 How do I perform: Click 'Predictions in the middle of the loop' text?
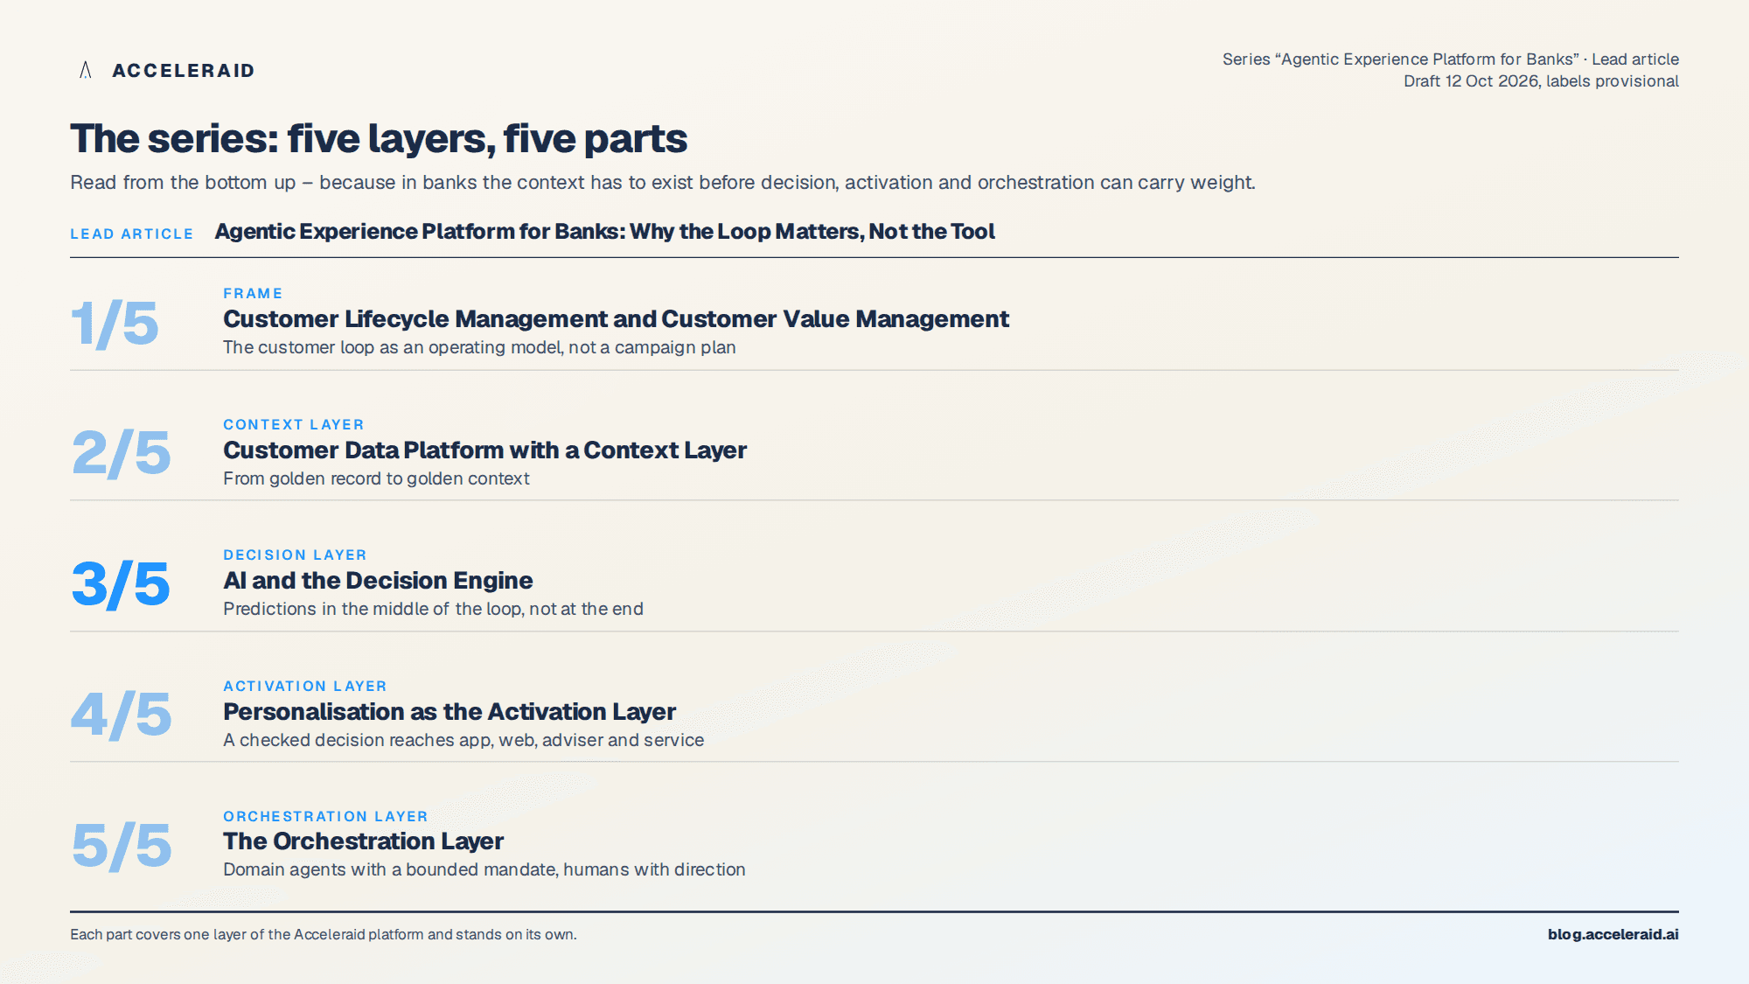point(433,609)
